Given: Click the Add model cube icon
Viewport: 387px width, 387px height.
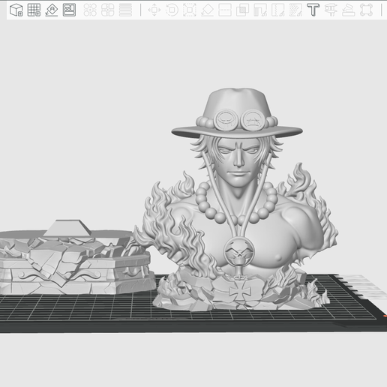Looking at the screenshot, I should pyautogui.click(x=16, y=10).
